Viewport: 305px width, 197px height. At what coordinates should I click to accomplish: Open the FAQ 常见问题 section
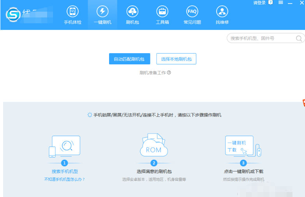tap(192, 15)
